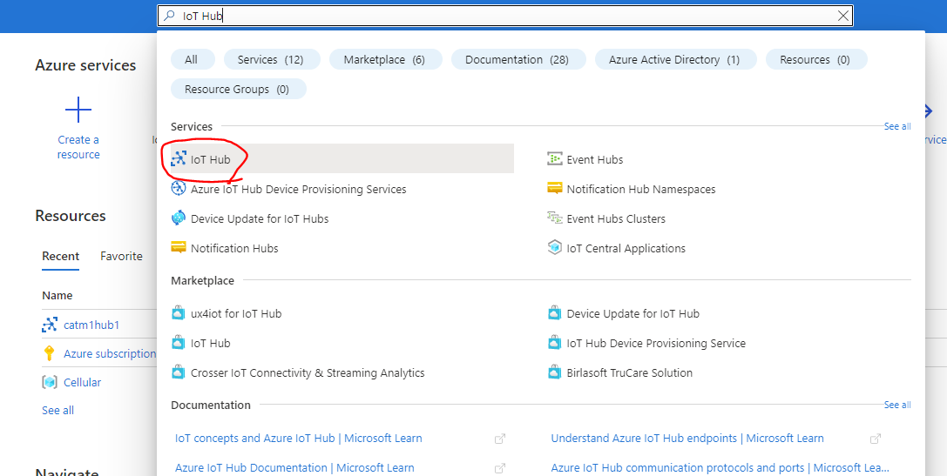Open Crosser IoT Connectivity & Streaming Analytics
The height and width of the screenshot is (476, 947).
click(308, 372)
